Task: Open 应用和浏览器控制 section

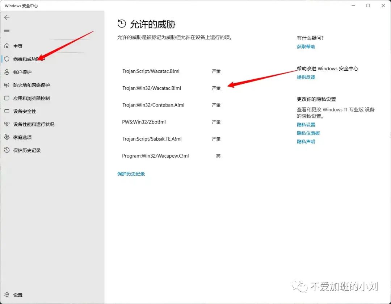Action: (31, 98)
